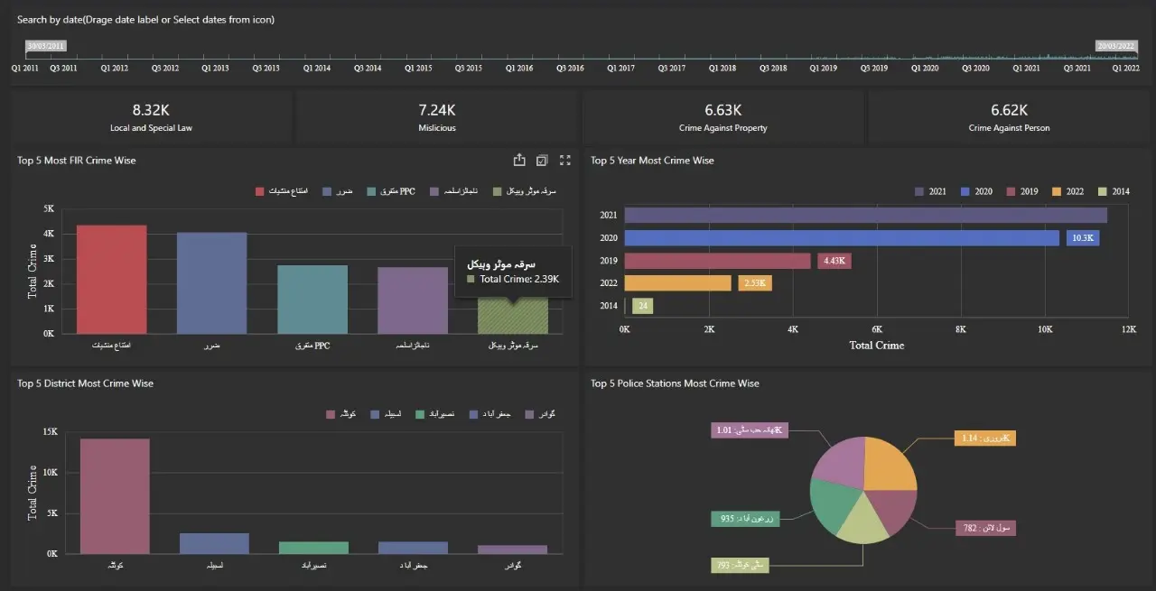Screen dimensions: 1156x591
Task: Click the Crime Against Person card
Action: [x=1009, y=117]
